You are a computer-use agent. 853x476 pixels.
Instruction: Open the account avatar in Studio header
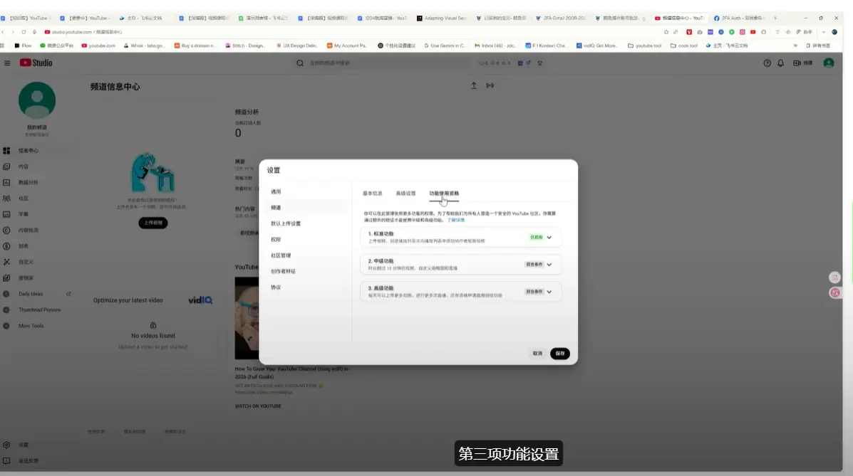[829, 63]
